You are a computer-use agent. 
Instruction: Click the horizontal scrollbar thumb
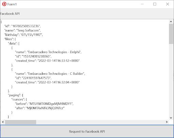point(21,122)
